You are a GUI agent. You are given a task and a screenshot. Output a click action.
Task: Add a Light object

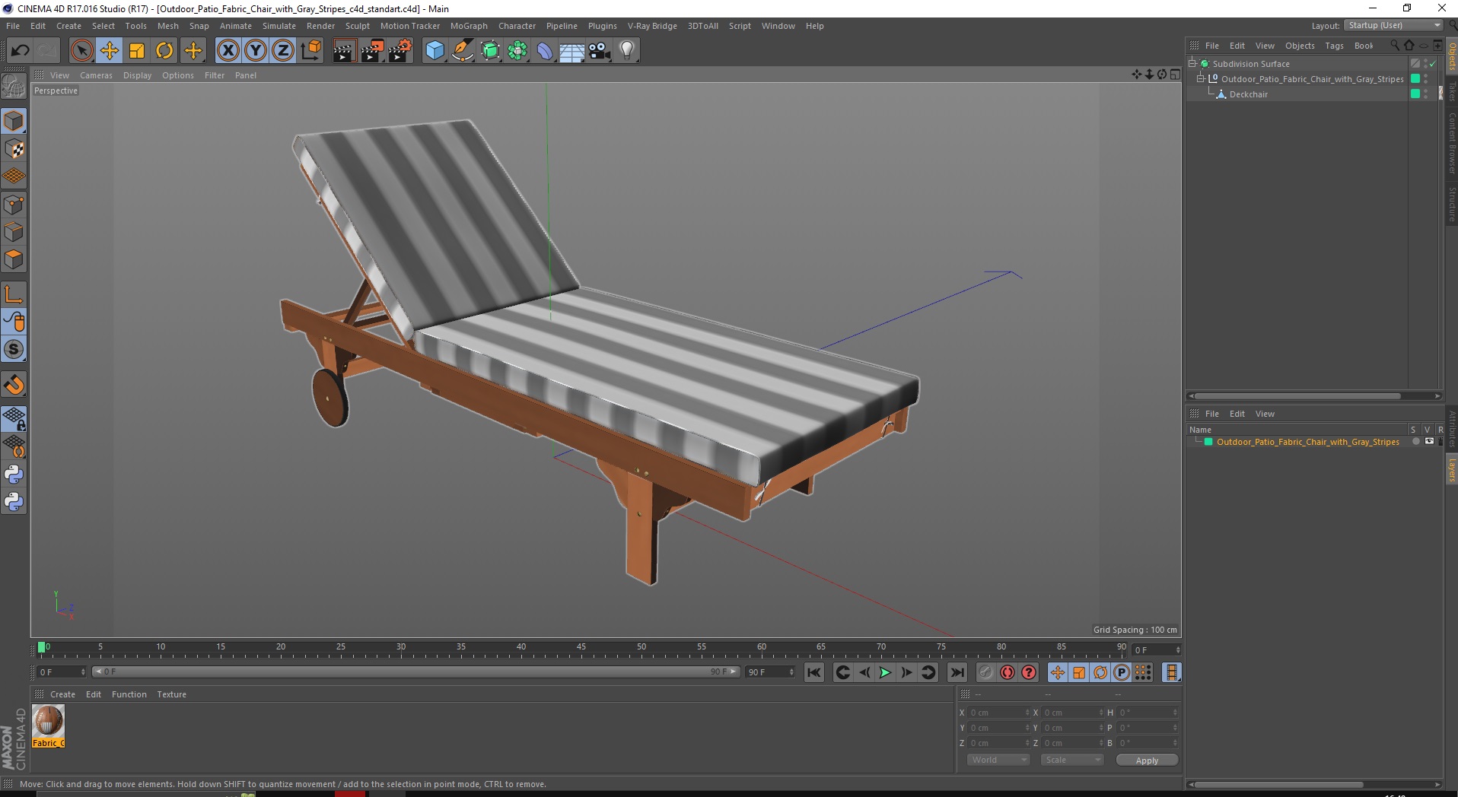coord(627,51)
